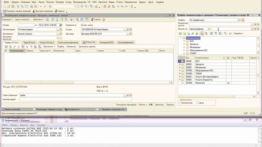Click the Save diskette icon in main toolbar
The height and width of the screenshot is (147, 262).
click(13, 7)
